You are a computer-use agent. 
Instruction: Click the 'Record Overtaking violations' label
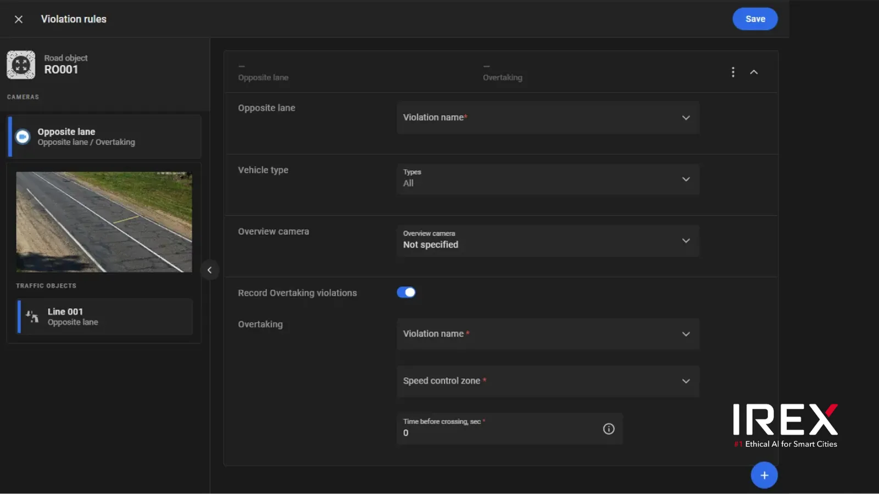[x=297, y=293]
